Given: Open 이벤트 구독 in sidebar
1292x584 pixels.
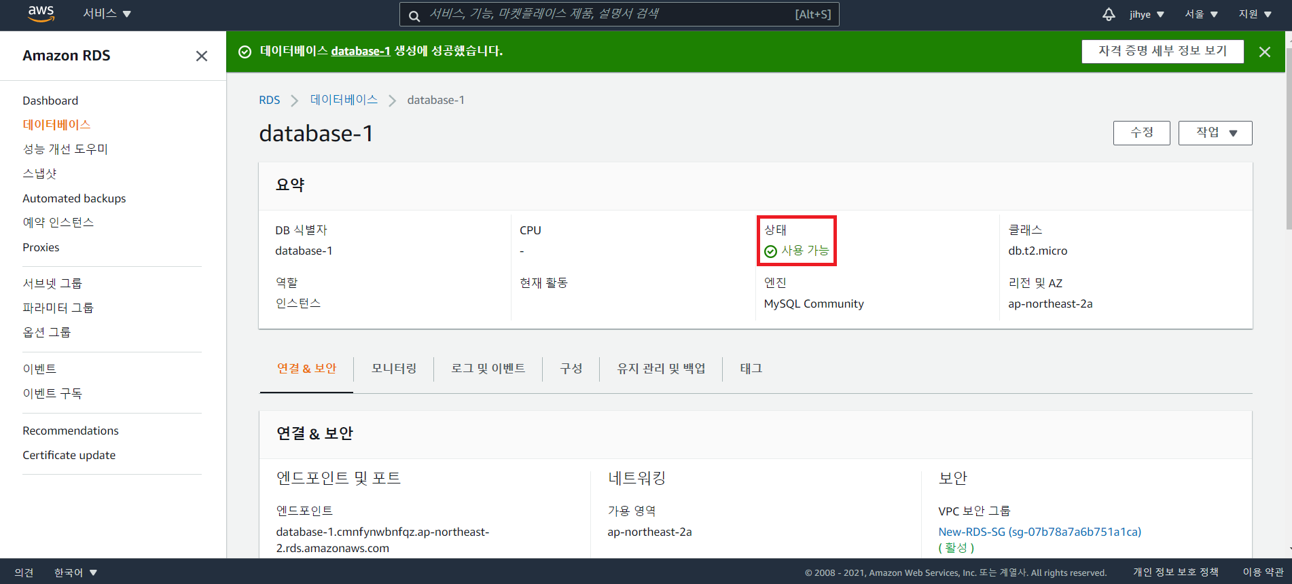Looking at the screenshot, I should 52,393.
